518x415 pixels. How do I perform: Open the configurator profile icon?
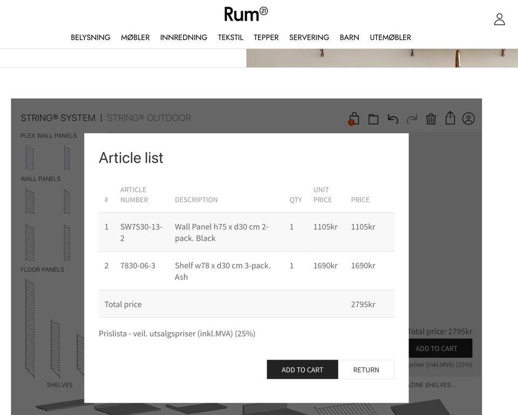[468, 119]
